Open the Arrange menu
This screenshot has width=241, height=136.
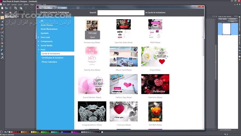[14, 4]
